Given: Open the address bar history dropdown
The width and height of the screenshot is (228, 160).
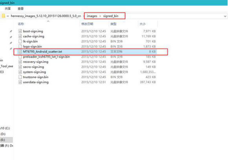Looking at the screenshot, I should pyautogui.click(x=225, y=16).
